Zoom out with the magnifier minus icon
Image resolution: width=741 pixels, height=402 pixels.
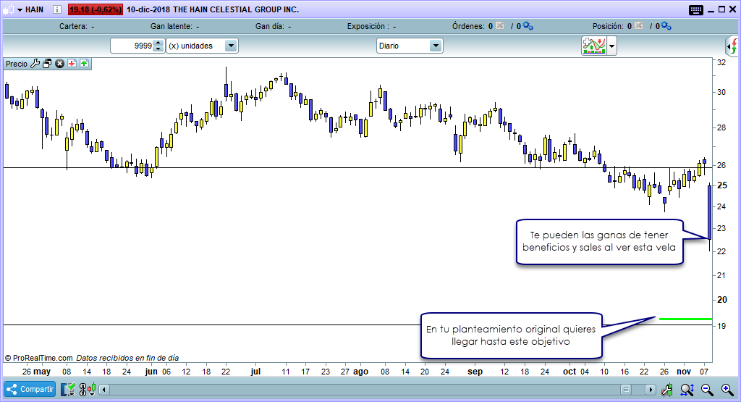pyautogui.click(x=706, y=390)
